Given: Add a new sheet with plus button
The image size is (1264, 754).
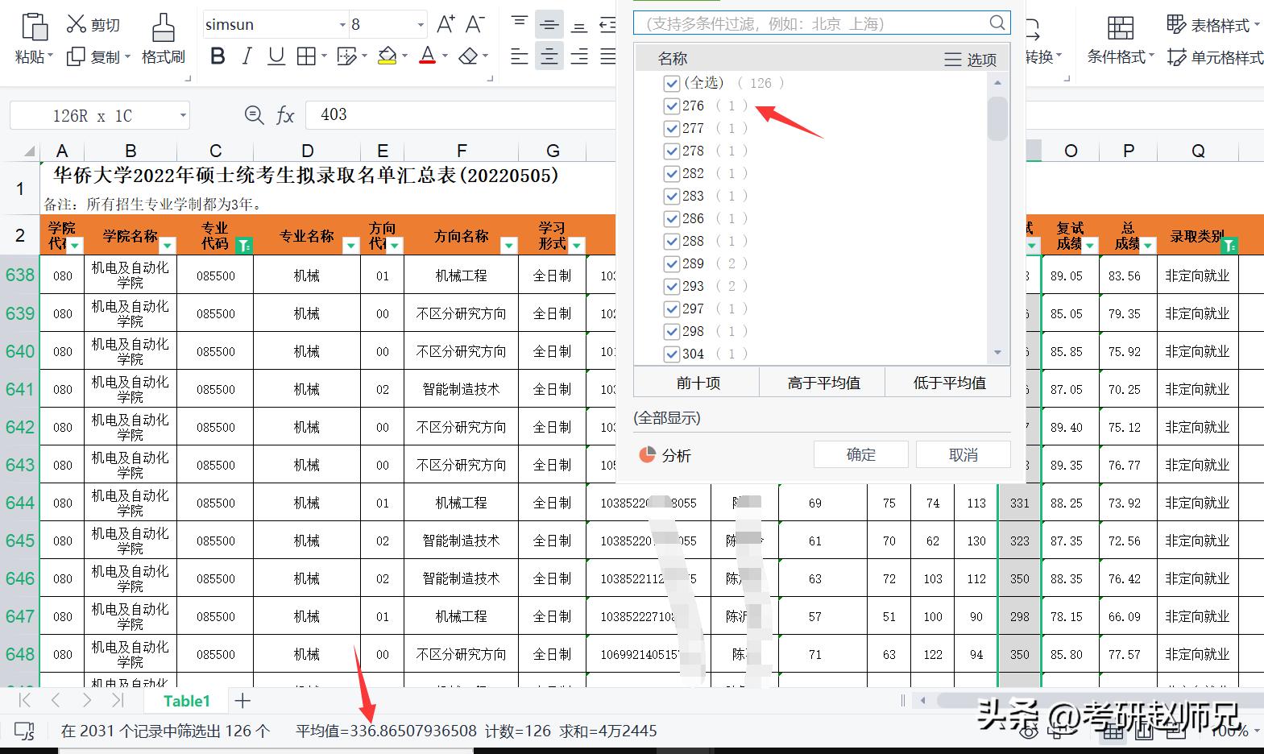Looking at the screenshot, I should tap(242, 701).
